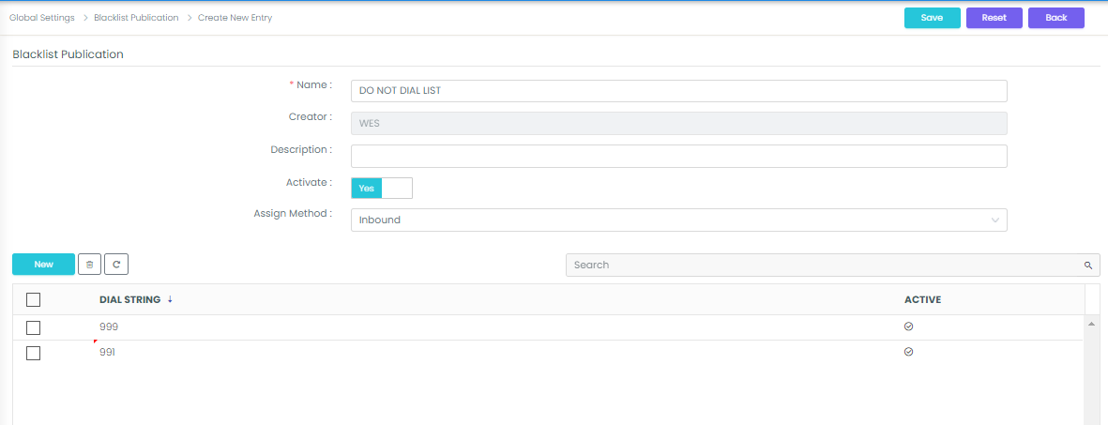Click Global Settings breadcrumb
This screenshot has height=425, width=1108.
[x=41, y=18]
